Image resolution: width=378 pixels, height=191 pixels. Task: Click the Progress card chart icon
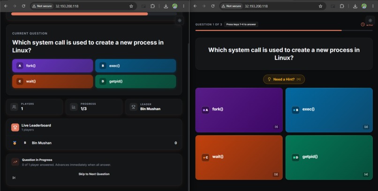pos(74,107)
